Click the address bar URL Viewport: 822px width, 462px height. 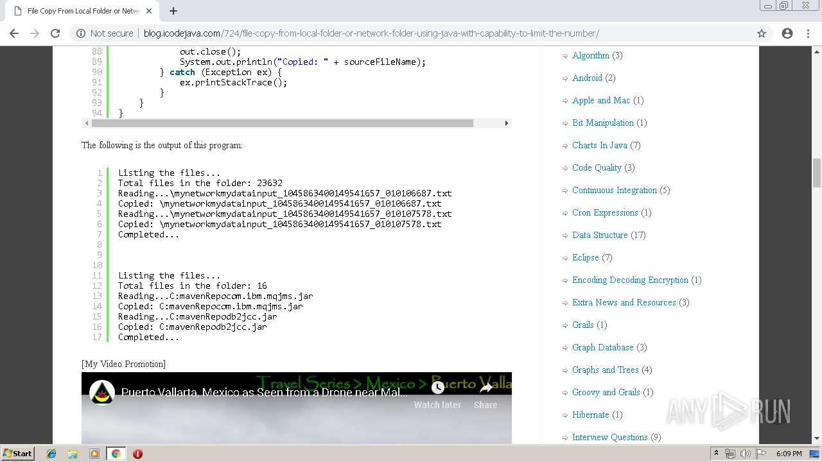click(371, 33)
